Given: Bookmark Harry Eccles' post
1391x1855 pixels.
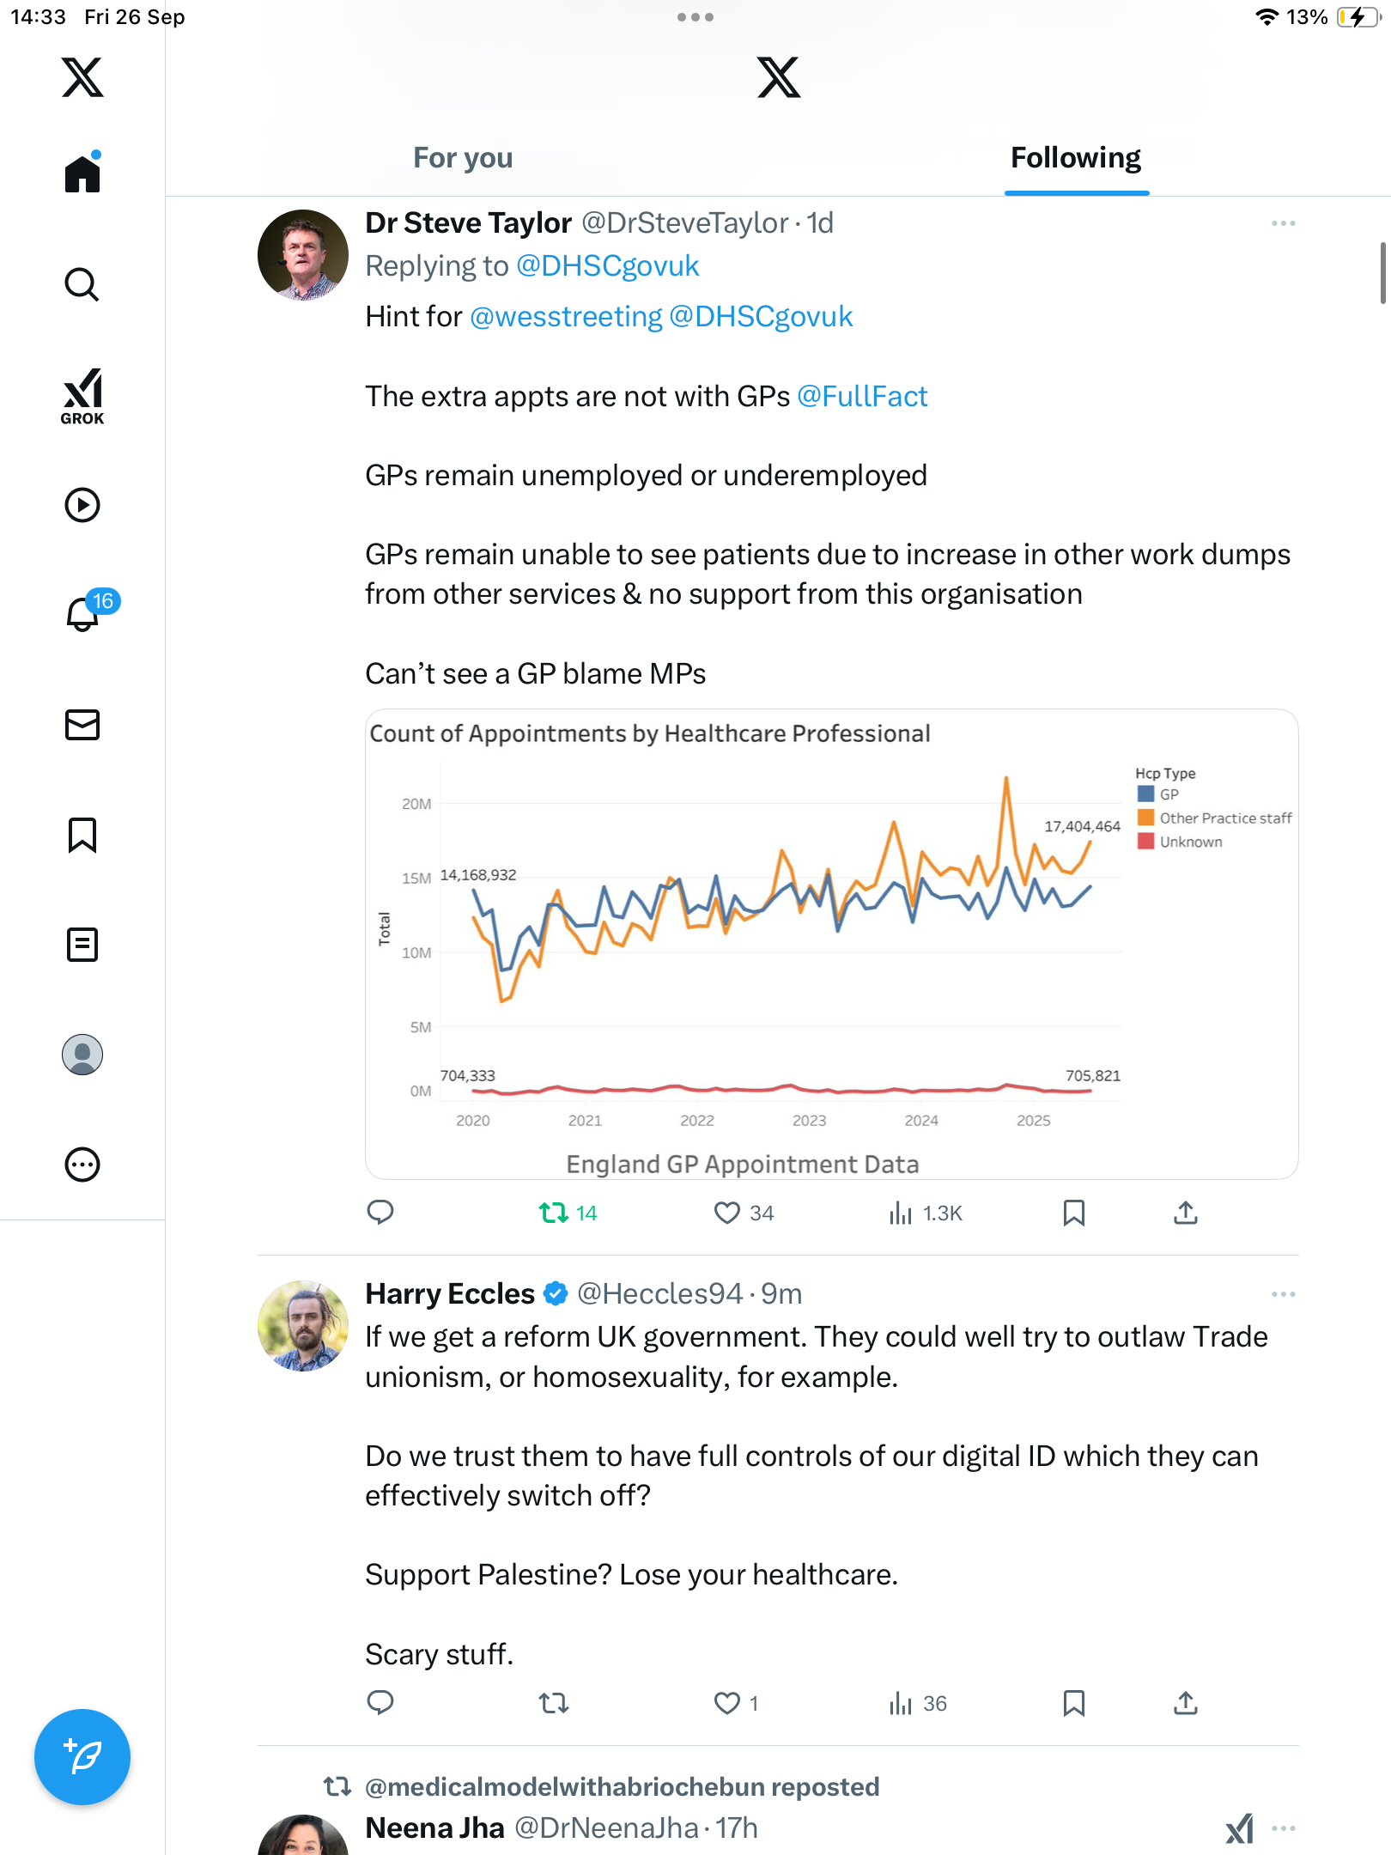Looking at the screenshot, I should coord(1073,1703).
